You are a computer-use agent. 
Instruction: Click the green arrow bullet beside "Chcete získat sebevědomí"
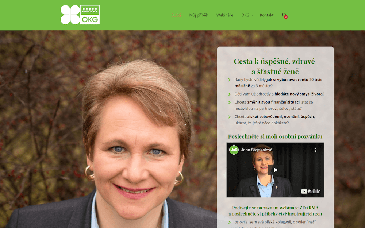tap(229, 117)
